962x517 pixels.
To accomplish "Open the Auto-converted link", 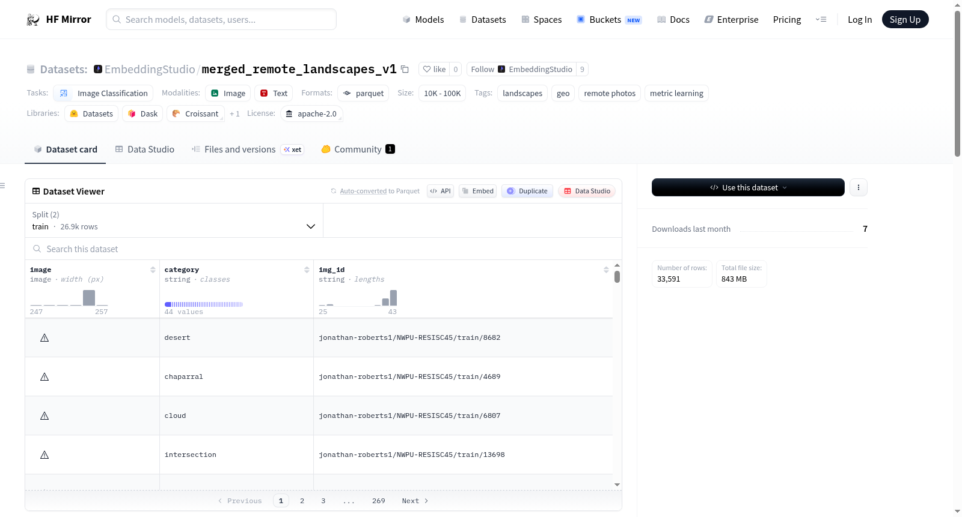I will pyautogui.click(x=363, y=192).
